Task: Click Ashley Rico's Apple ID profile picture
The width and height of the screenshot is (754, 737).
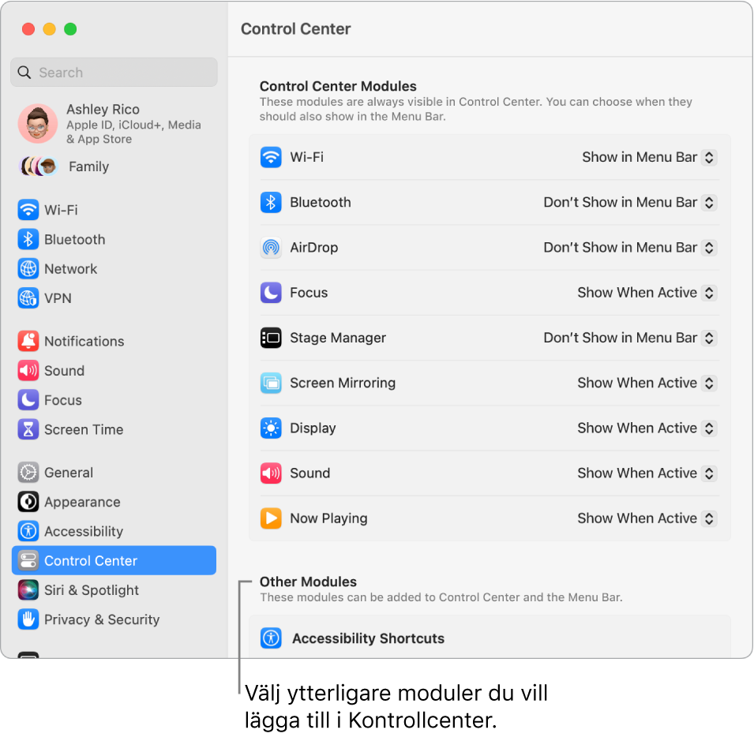Action: click(x=37, y=124)
